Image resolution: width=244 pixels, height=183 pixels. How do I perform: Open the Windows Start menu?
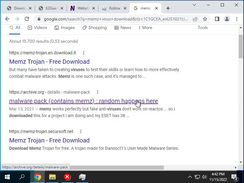coord(7,177)
